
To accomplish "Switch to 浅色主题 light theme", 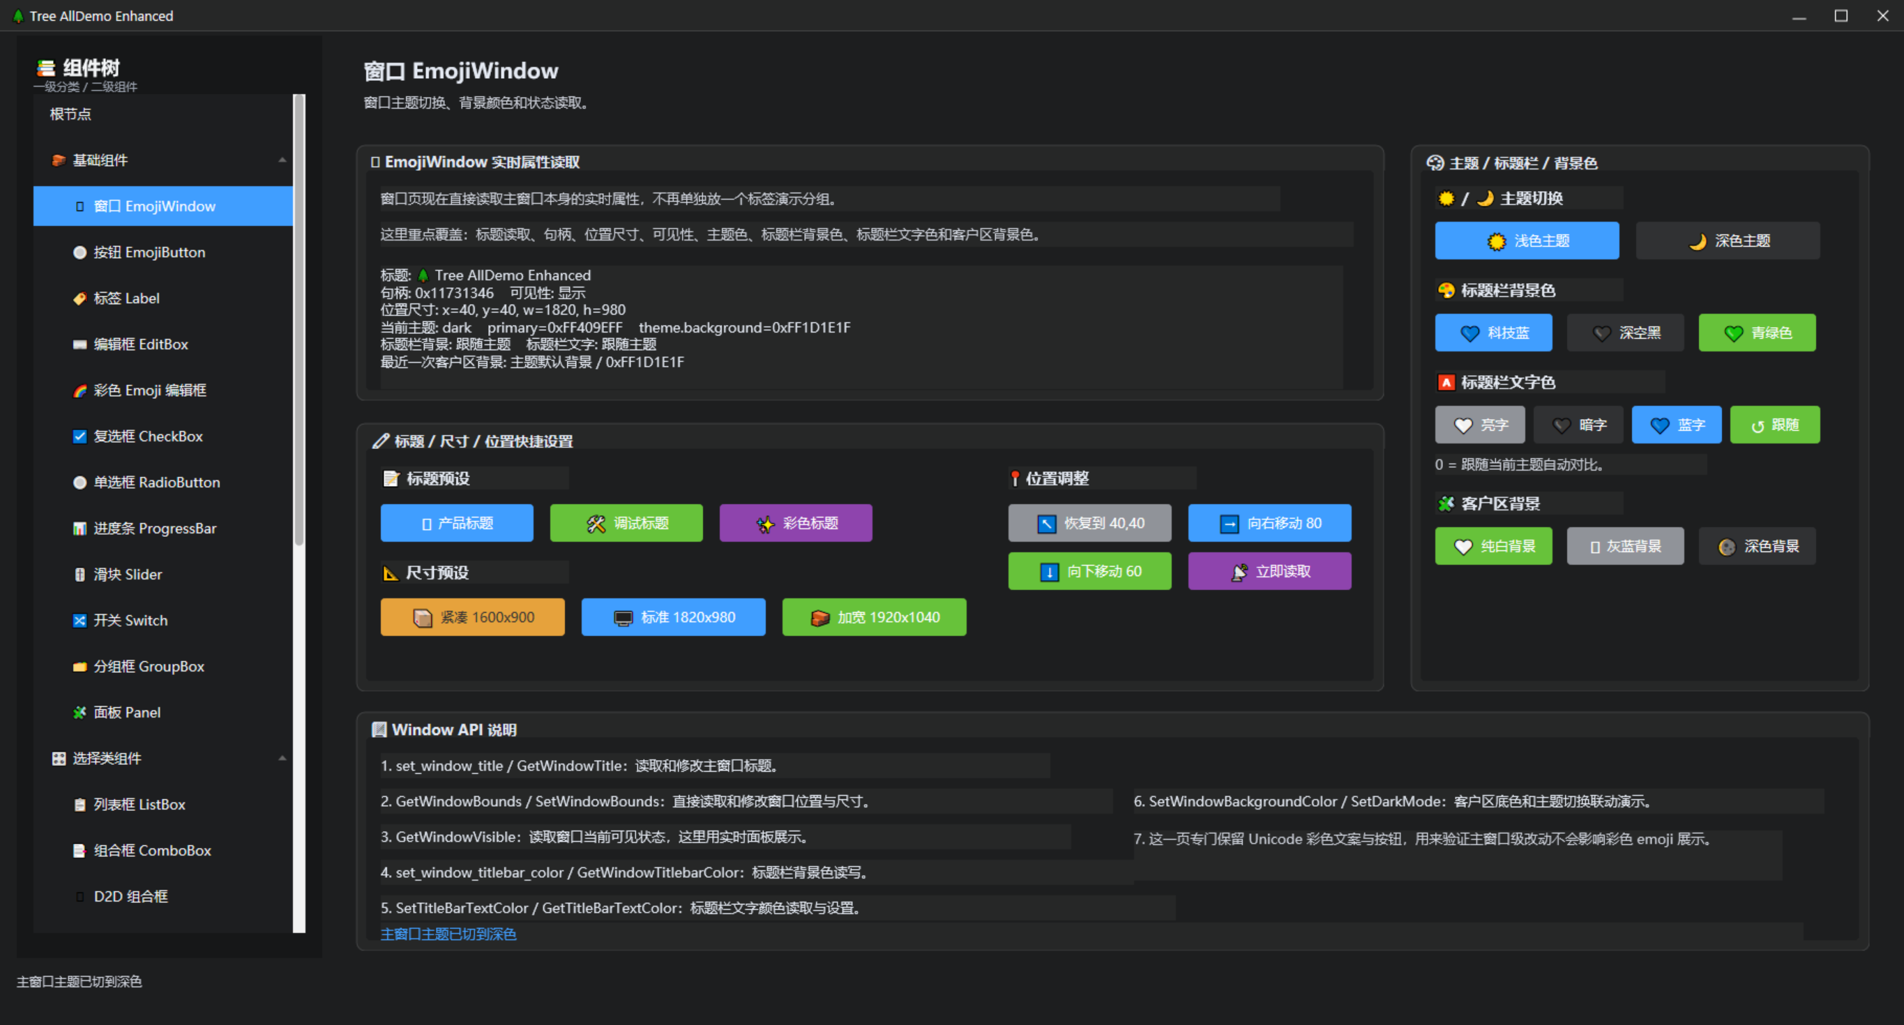I will [1526, 241].
